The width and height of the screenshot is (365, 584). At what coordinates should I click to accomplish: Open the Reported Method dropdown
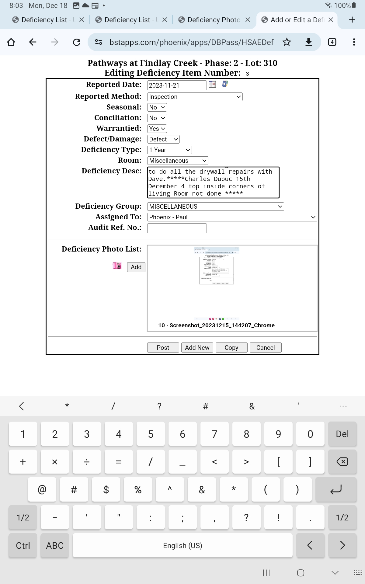click(x=195, y=97)
